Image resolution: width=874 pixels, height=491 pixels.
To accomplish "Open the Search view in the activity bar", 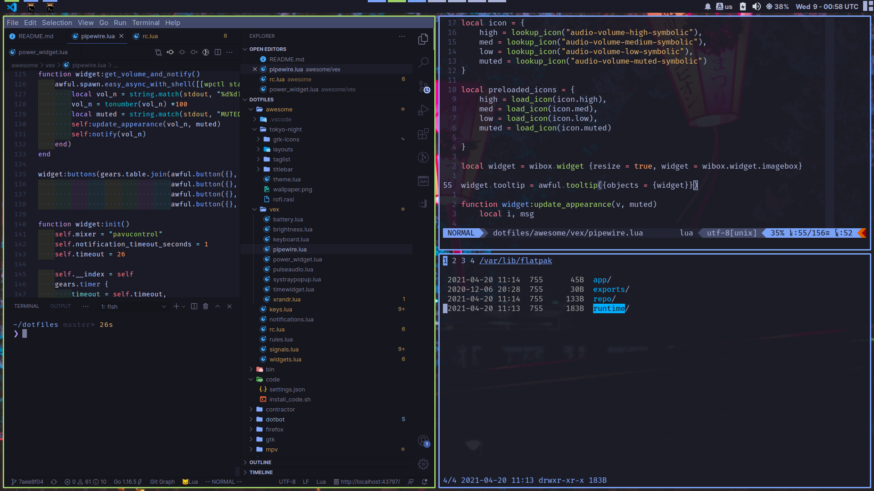I will click(423, 63).
